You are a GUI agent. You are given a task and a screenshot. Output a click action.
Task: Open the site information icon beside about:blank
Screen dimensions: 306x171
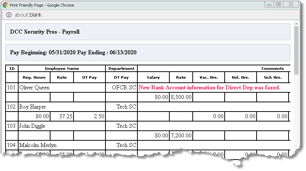point(9,15)
